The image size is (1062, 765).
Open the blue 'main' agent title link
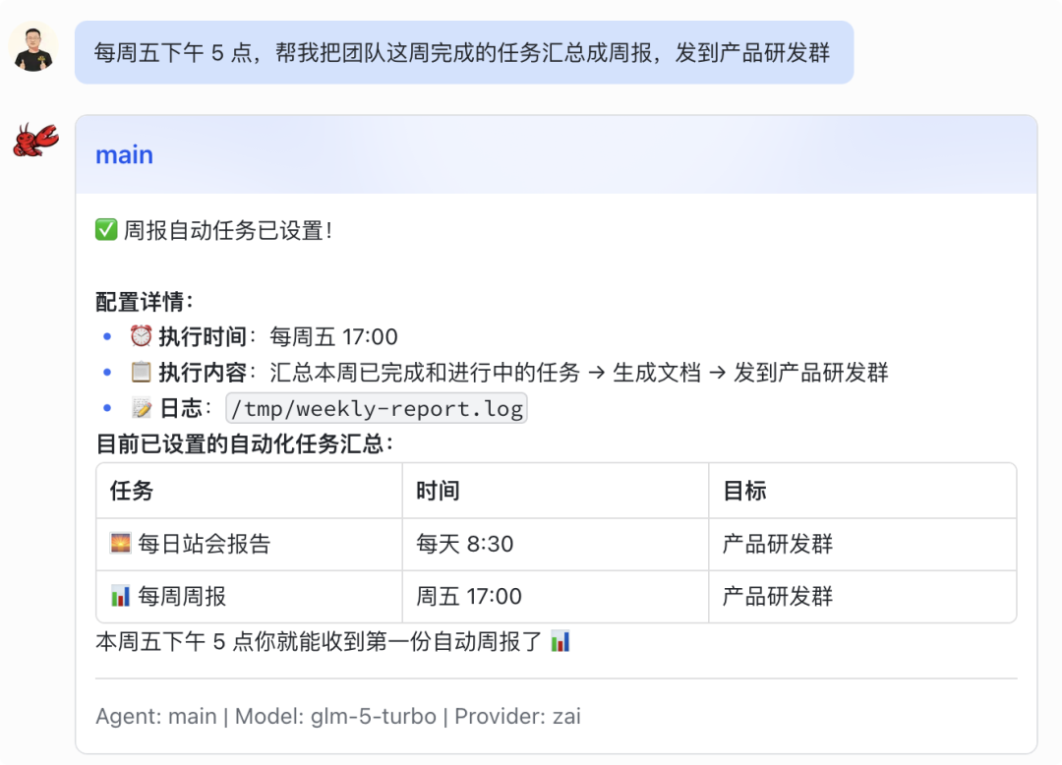click(124, 154)
